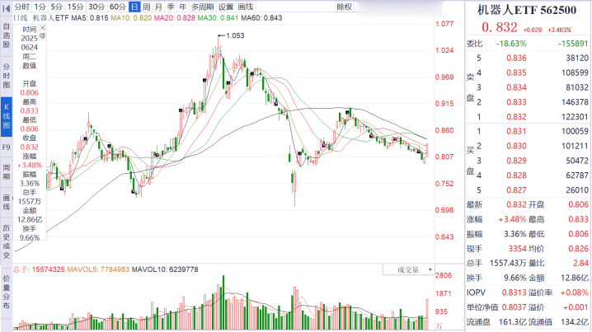592x332 pixels.
Task: Open F9 in left sidebar
Action: [7, 147]
